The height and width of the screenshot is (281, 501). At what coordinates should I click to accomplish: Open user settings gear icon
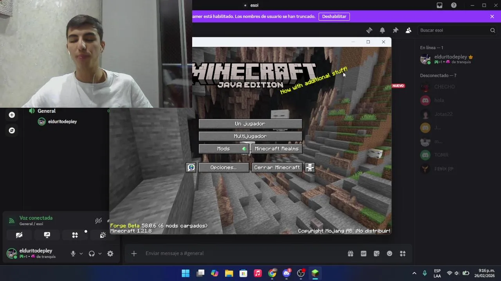coord(110,253)
